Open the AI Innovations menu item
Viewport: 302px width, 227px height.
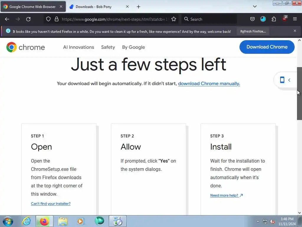(78, 47)
